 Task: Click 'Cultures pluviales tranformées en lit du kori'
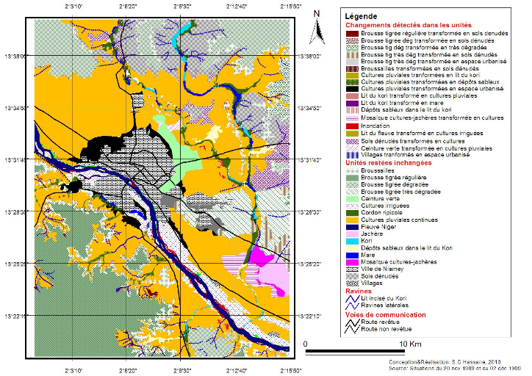(x=420, y=75)
